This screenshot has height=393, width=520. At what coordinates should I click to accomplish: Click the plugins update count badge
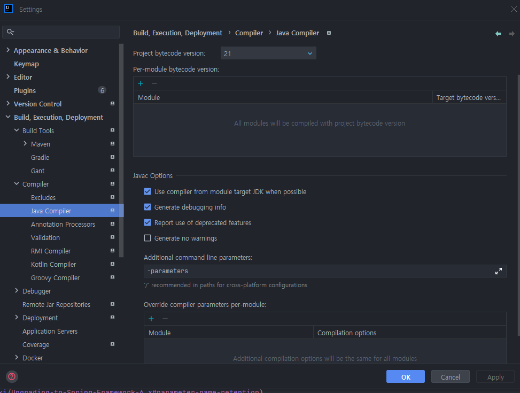102,90
